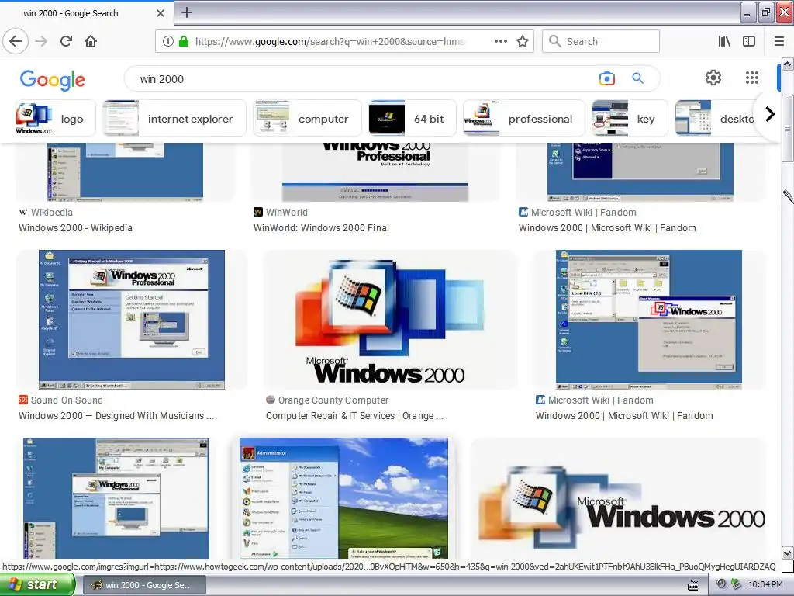
Task: Open page actions three-dot menu
Action: point(501,41)
